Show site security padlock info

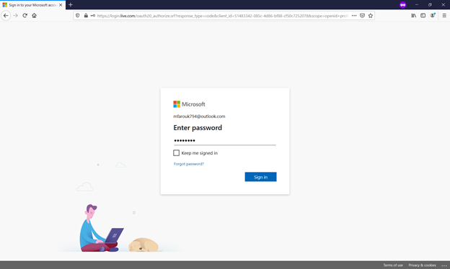[x=86, y=15]
